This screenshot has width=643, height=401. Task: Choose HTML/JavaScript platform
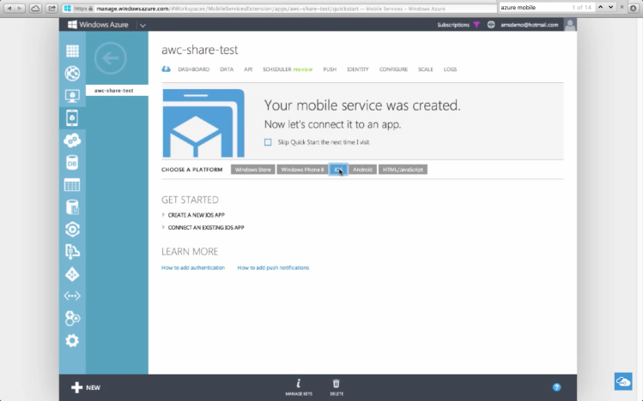[403, 170]
